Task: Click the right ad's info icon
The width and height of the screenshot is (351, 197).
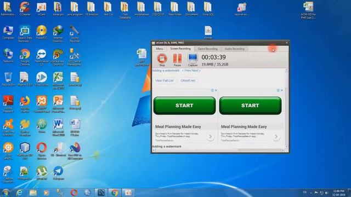Action: pos(278,90)
